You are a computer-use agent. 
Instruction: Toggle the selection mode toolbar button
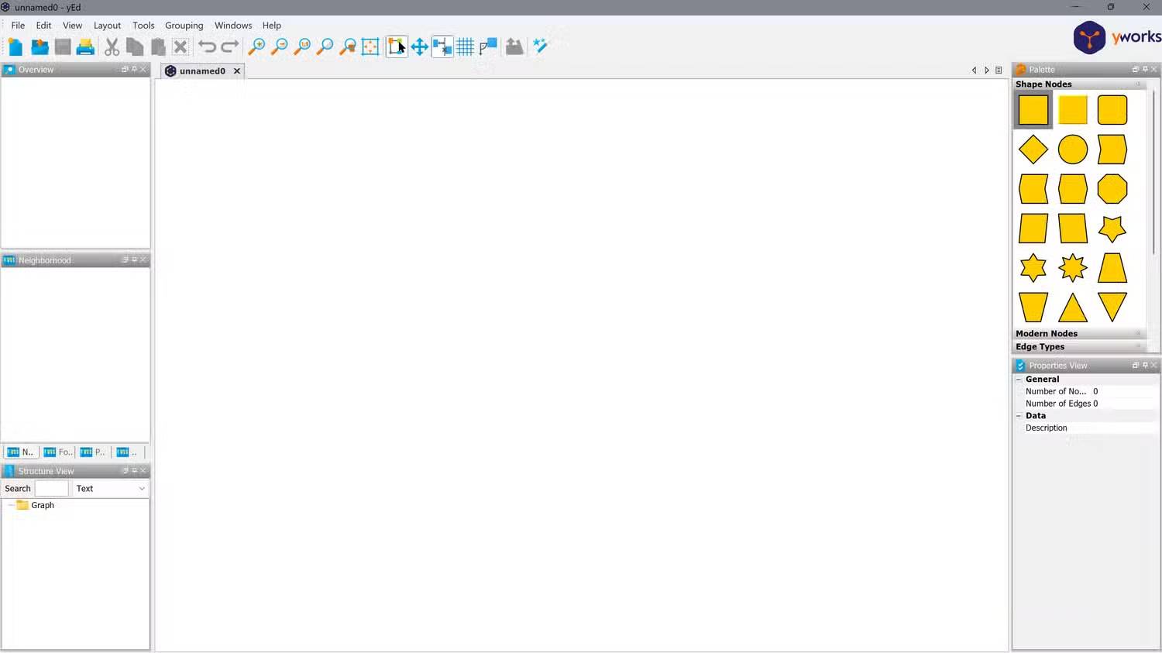pos(397,47)
